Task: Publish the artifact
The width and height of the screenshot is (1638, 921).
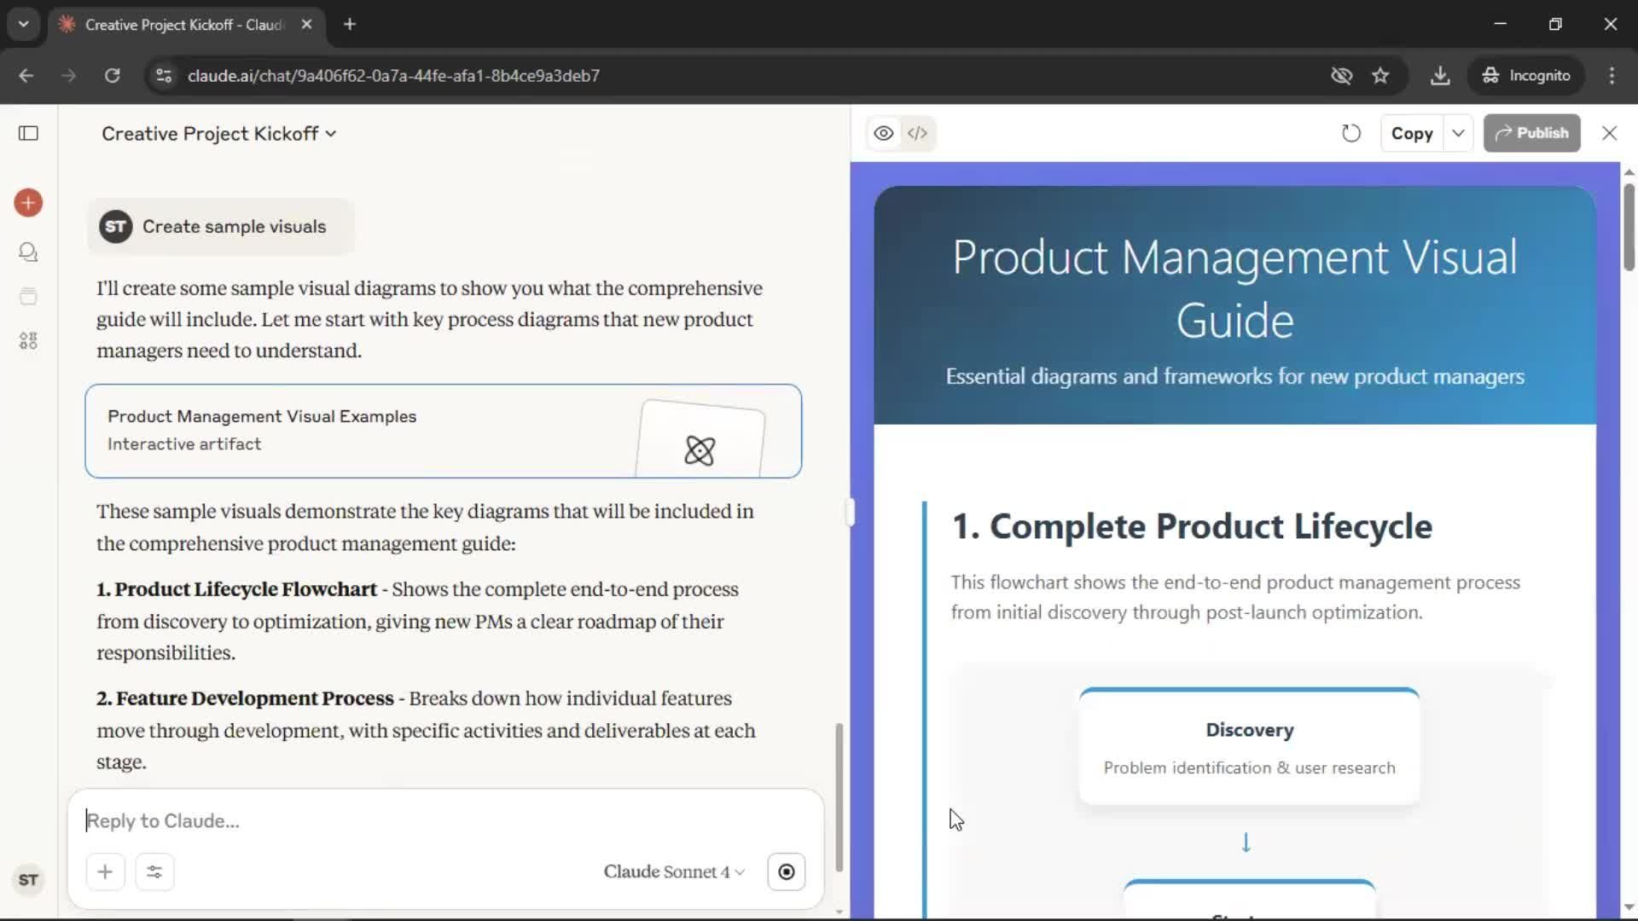Action: 1531,133
